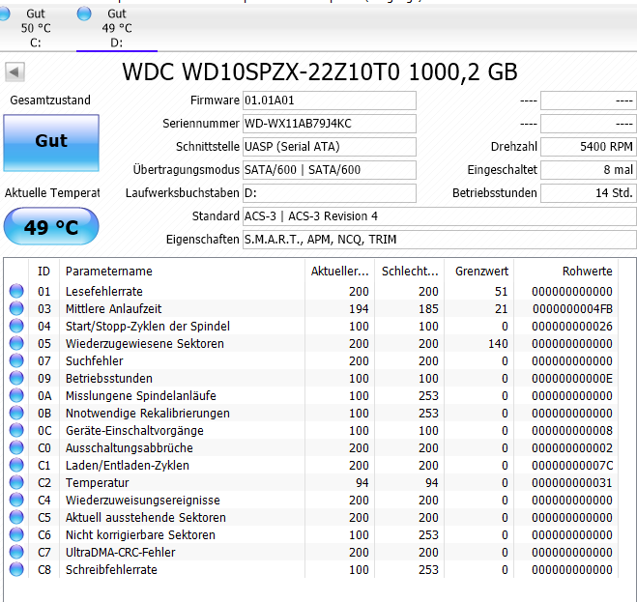Click the Aktueller... column header
This screenshot has height=602, width=637.
339,271
